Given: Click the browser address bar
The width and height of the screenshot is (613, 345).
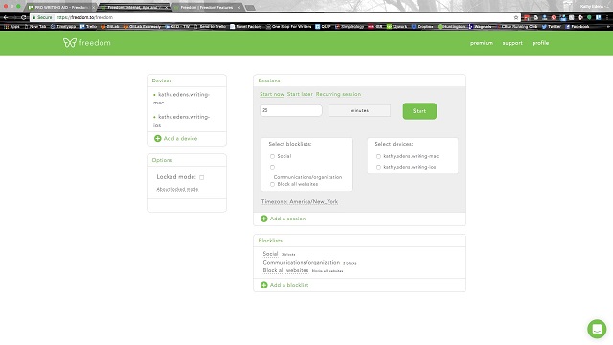Looking at the screenshot, I should coord(274,17).
